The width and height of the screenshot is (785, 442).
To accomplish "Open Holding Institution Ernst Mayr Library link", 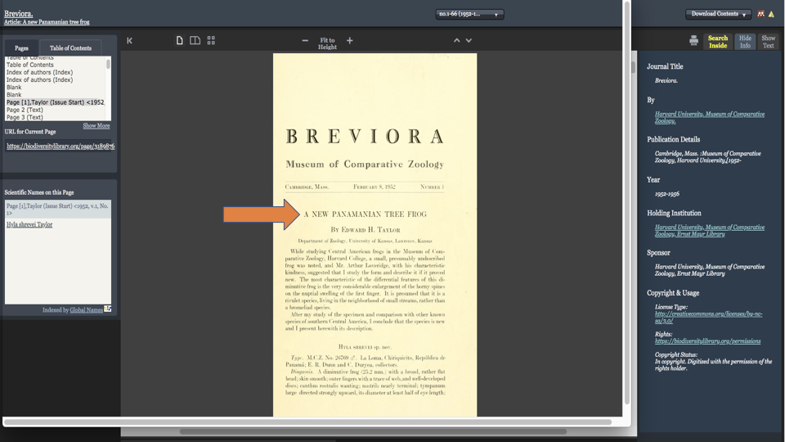I will (710, 231).
